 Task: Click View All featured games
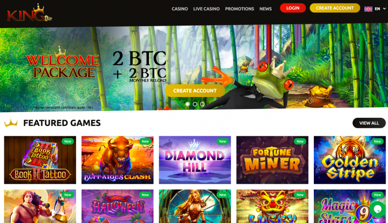pyautogui.click(x=369, y=123)
